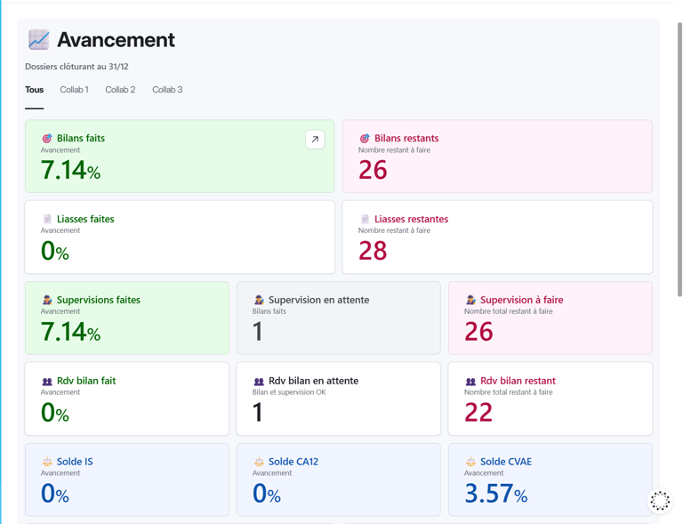Select the Collab 3 tab

pos(167,90)
